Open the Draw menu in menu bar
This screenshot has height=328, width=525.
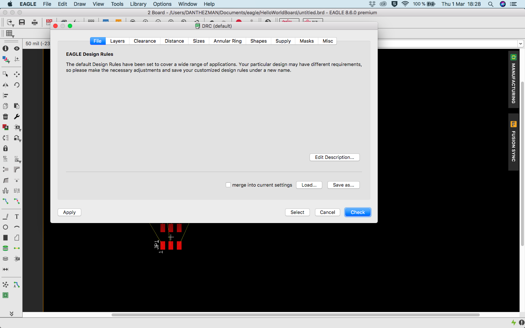80,4
